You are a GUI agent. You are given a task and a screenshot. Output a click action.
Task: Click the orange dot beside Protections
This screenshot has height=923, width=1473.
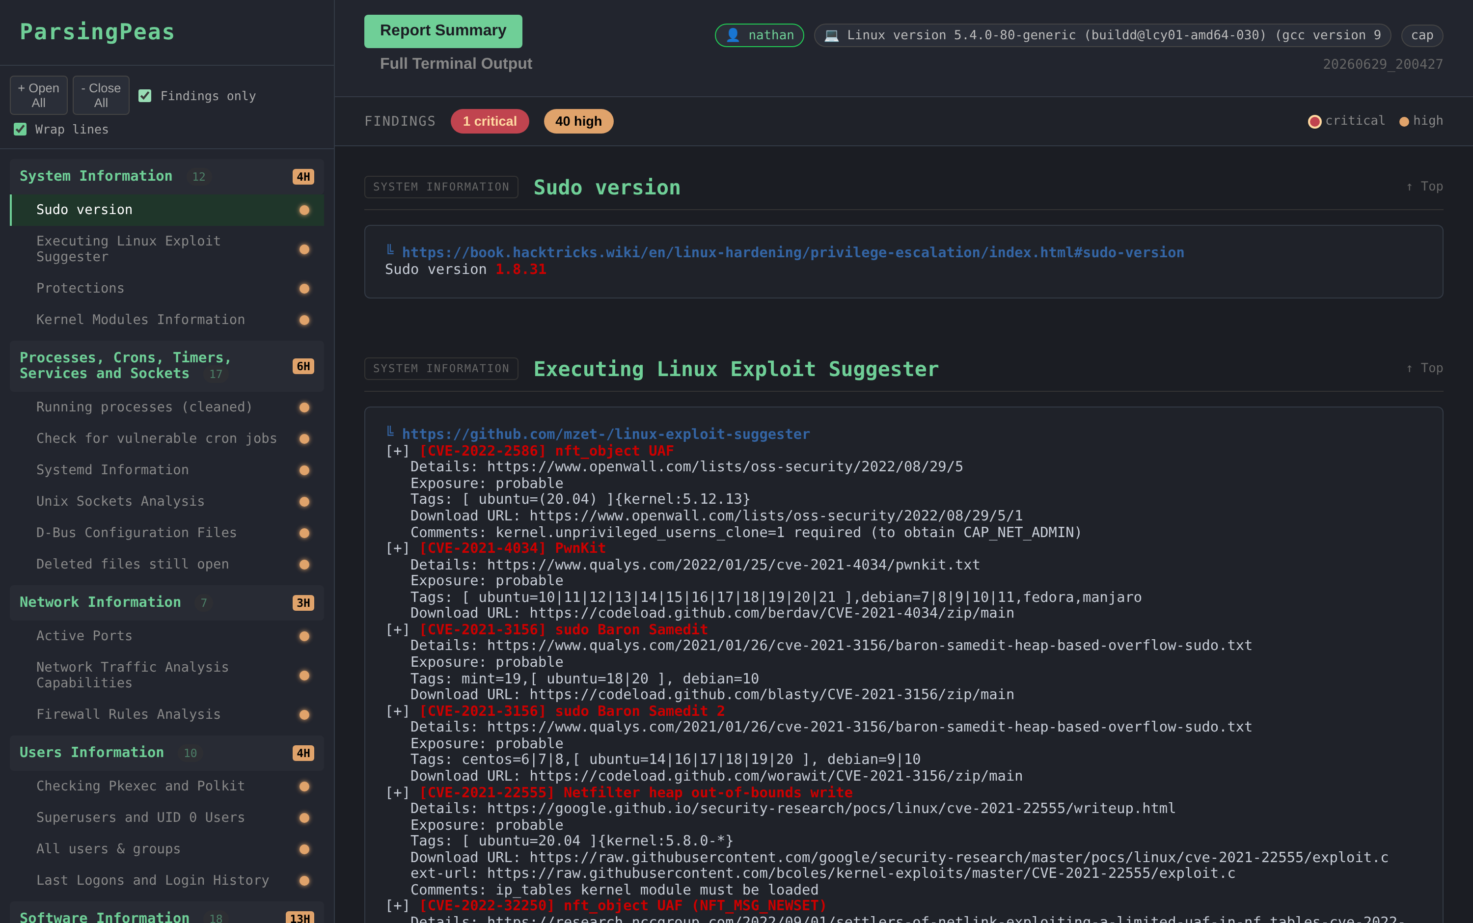304,289
